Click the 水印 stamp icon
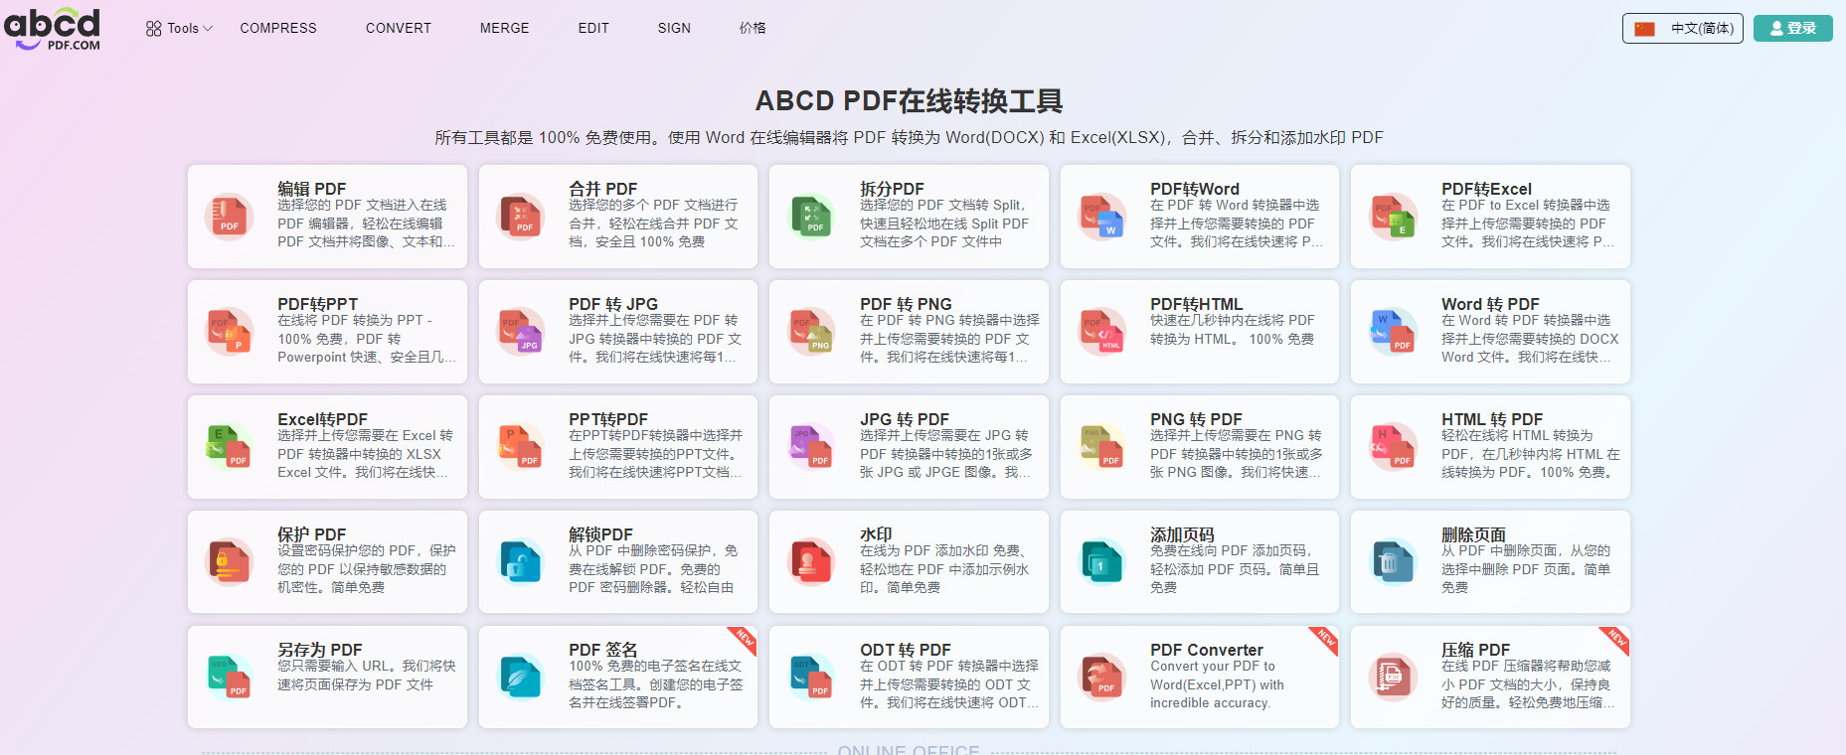The width and height of the screenshot is (1846, 755). click(811, 562)
